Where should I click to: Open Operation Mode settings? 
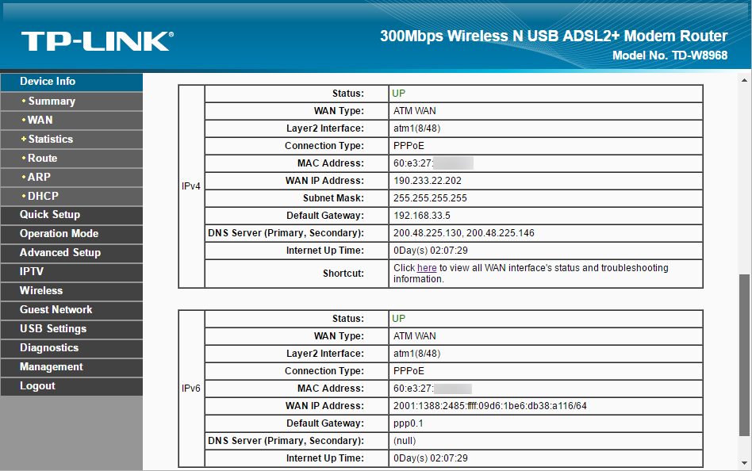coord(71,234)
